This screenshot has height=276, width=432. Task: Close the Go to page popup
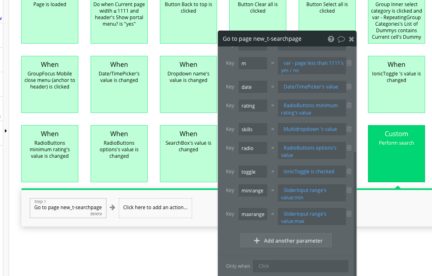click(351, 39)
